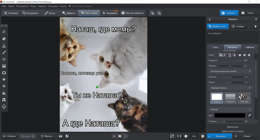This screenshot has height=140, width=260.
Task: Open the Файл menu
Action: pyautogui.click(x=4, y=6)
